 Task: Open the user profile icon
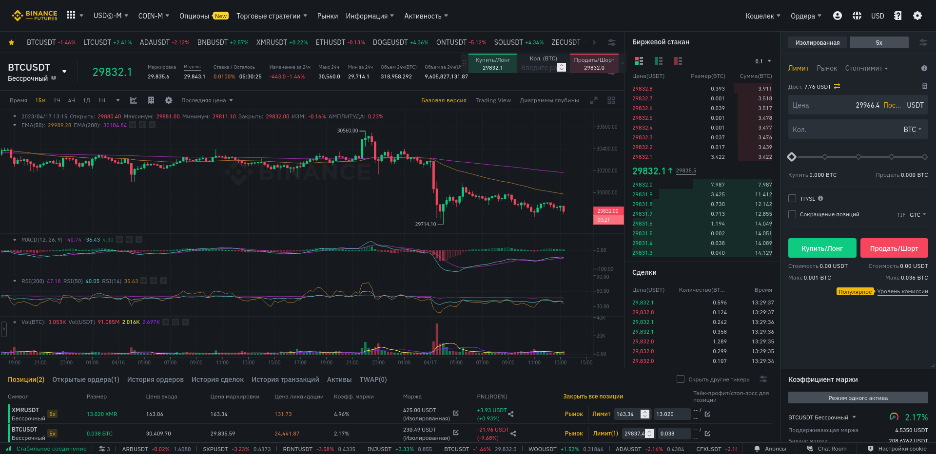coord(838,16)
